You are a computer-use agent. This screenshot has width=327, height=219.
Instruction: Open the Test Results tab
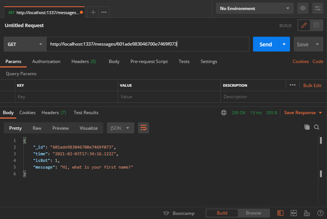[86, 113]
